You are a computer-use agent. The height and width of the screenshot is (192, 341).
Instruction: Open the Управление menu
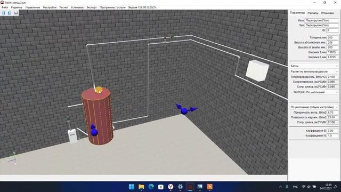click(33, 7)
